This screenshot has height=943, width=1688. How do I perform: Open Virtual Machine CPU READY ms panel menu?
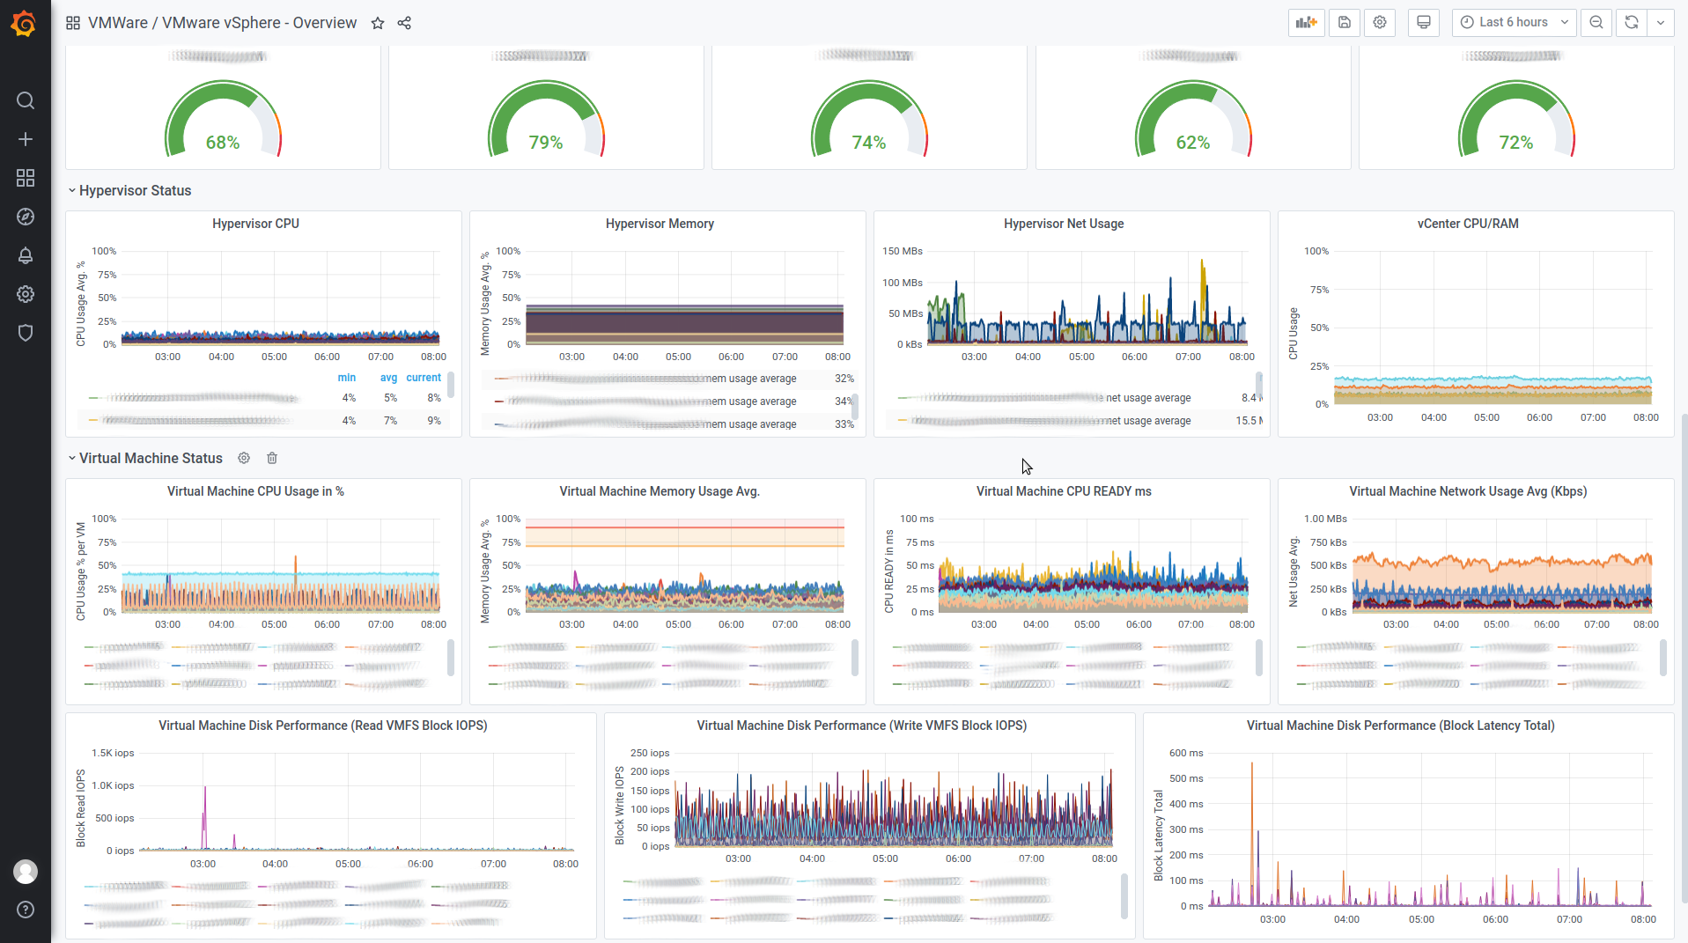point(1064,491)
